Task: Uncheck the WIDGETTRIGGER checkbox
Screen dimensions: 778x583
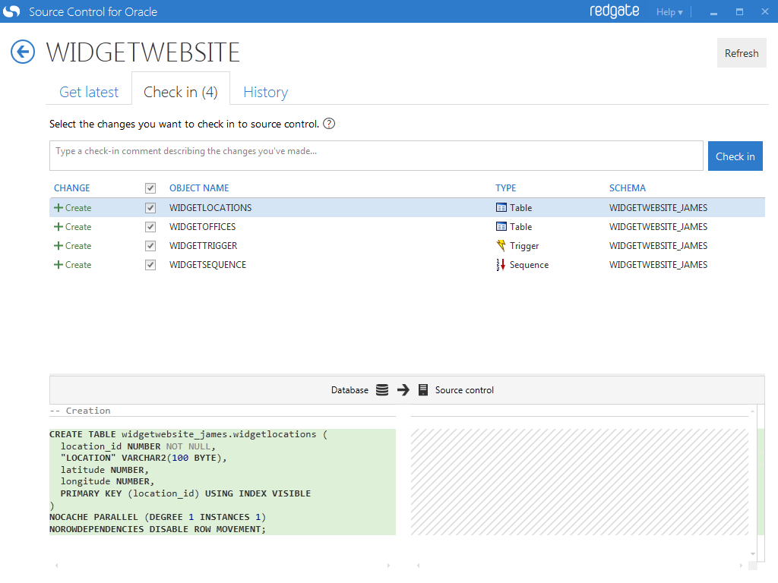Action: point(150,245)
